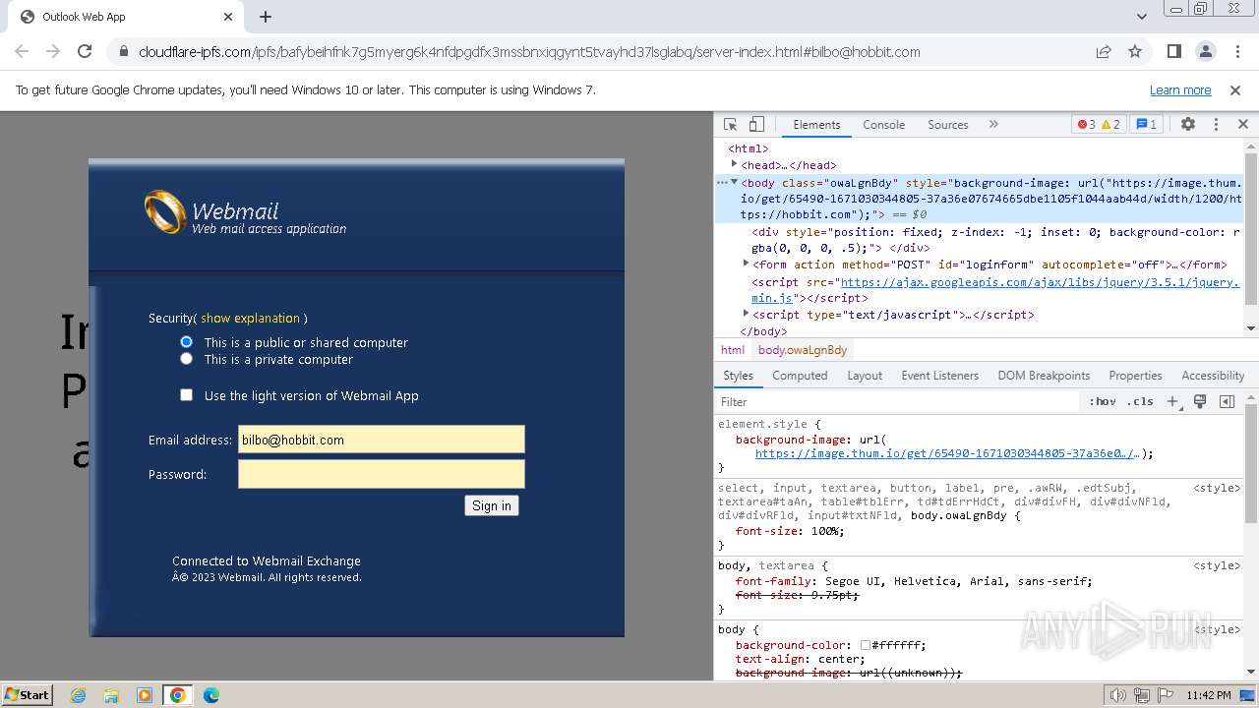
Task: Open a new browser tab
Action: pyautogui.click(x=266, y=17)
